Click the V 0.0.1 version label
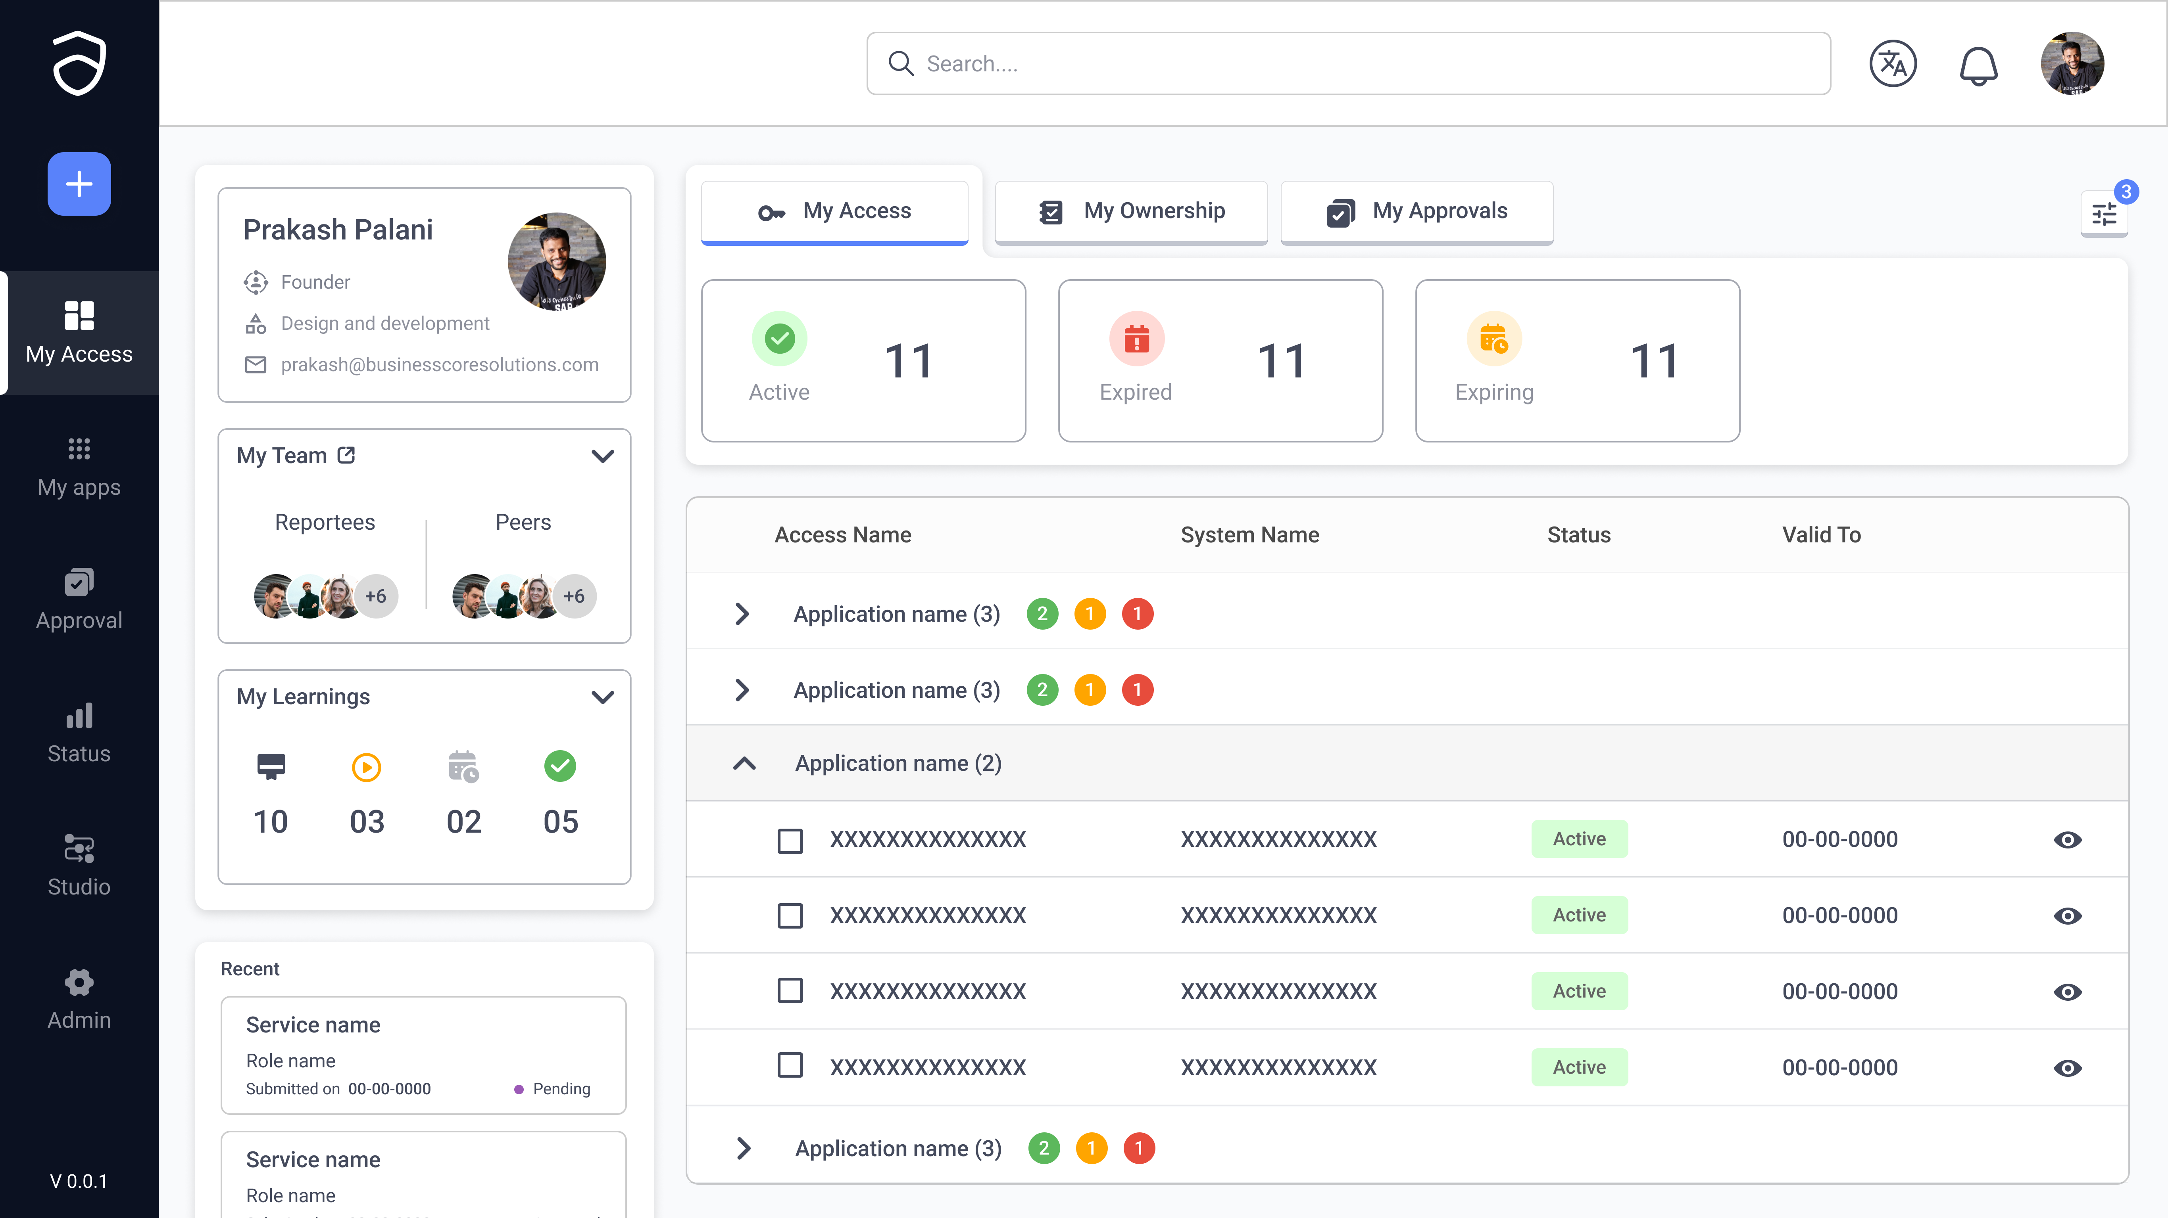This screenshot has width=2168, height=1218. point(79,1181)
